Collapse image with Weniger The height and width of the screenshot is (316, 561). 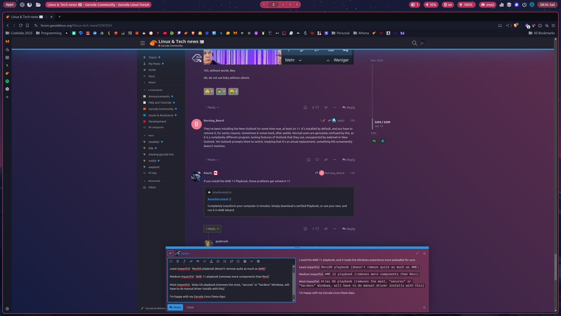(337, 60)
